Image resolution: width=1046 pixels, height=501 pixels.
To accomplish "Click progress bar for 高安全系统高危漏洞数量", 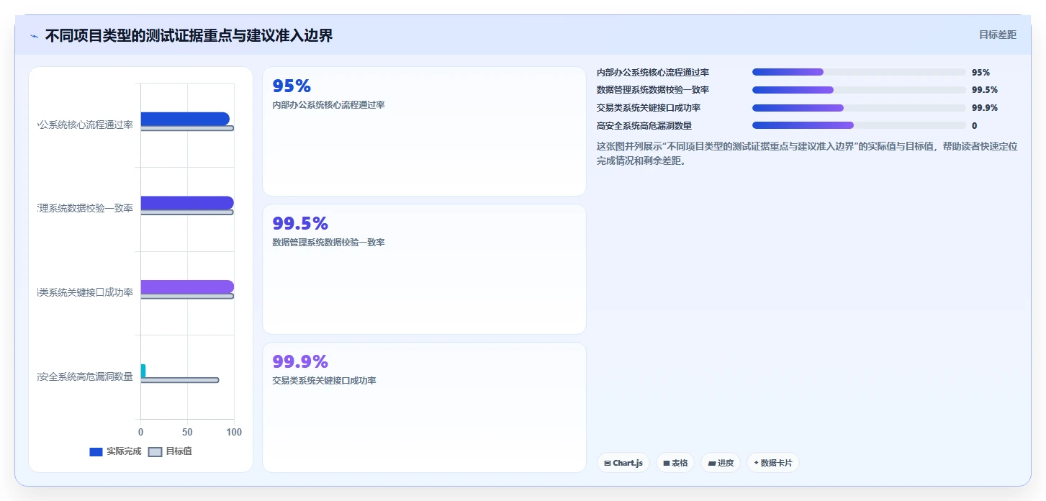I will click(x=859, y=125).
